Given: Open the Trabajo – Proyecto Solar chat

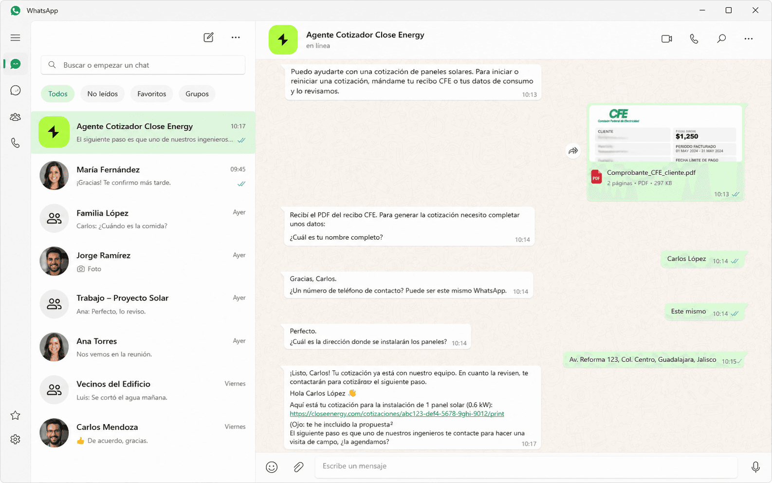Looking at the screenshot, I should point(143,304).
